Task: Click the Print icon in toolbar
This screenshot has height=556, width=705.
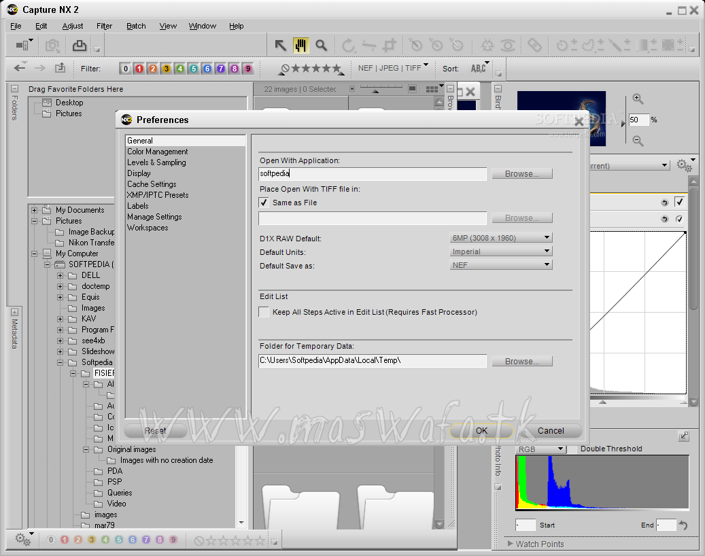Action: (80, 45)
